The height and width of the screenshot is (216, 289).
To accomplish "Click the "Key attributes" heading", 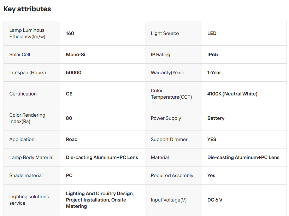I will pos(27,9).
